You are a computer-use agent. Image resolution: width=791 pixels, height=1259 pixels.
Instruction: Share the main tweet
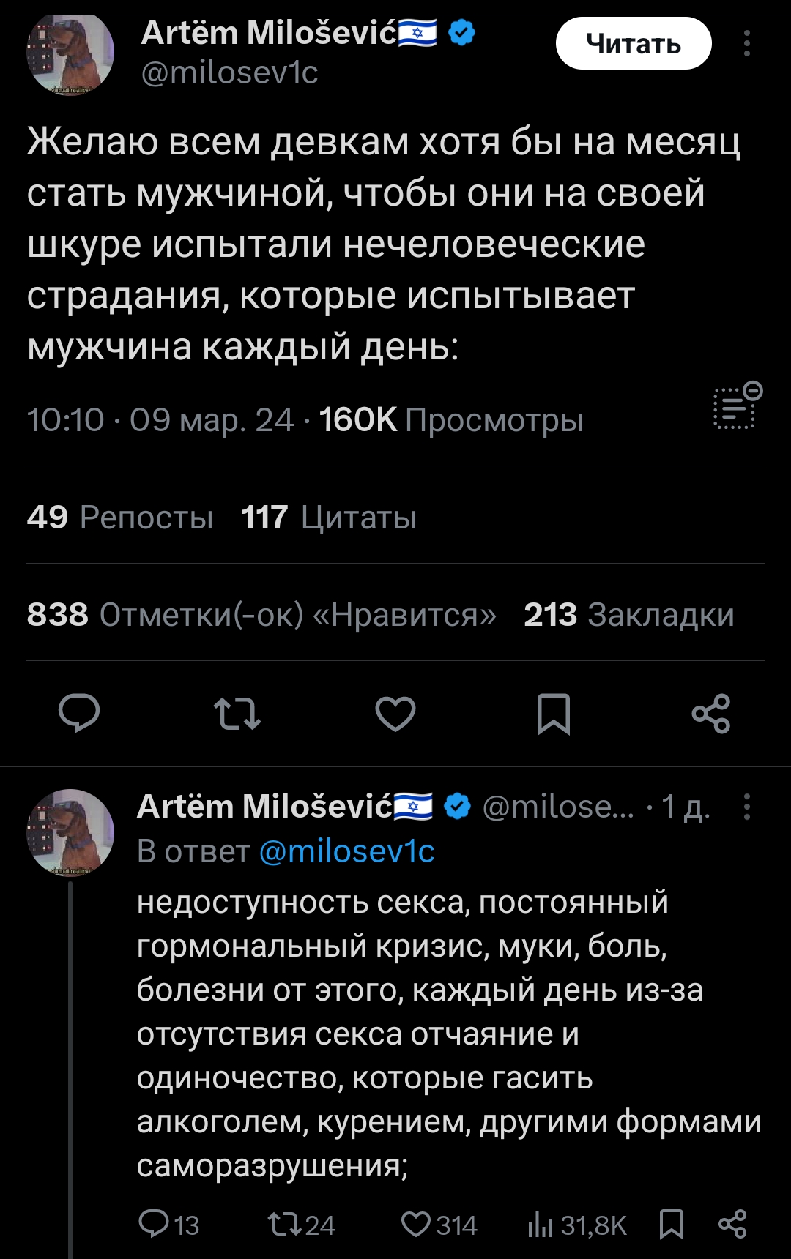[x=711, y=714]
